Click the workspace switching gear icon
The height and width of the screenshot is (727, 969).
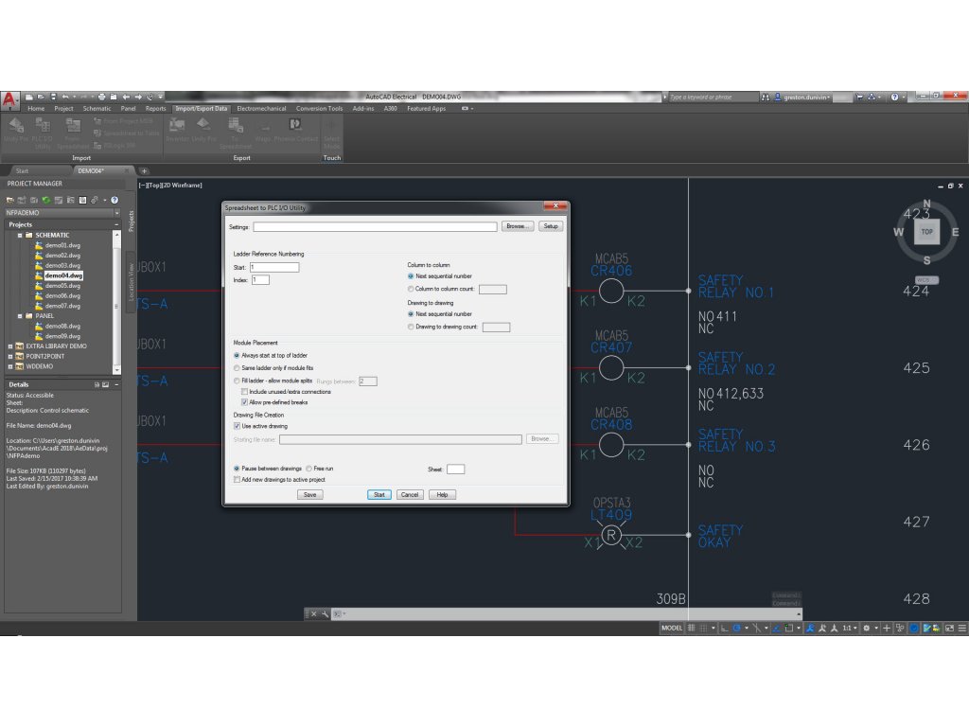click(867, 629)
